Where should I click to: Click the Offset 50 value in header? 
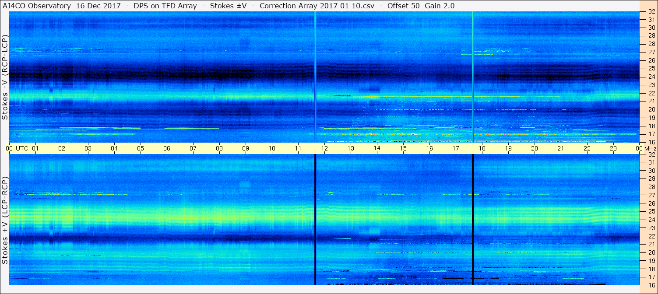pyautogui.click(x=404, y=6)
